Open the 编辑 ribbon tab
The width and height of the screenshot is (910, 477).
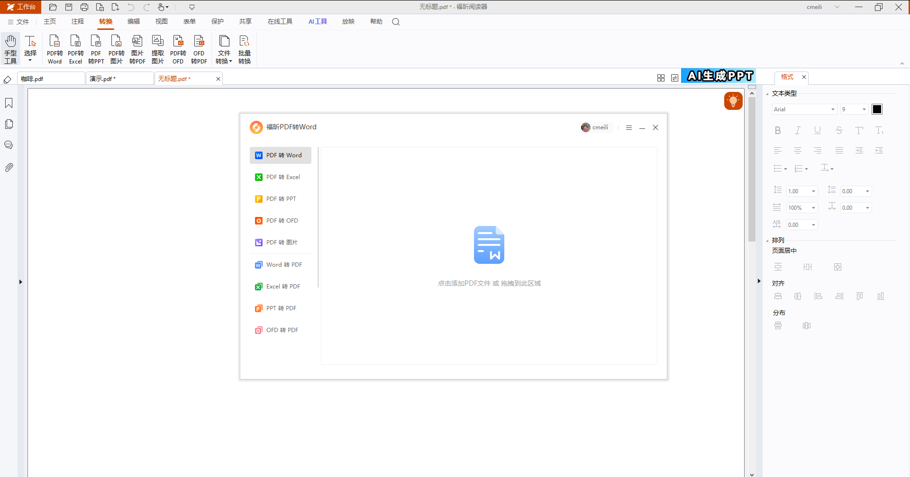coord(134,22)
